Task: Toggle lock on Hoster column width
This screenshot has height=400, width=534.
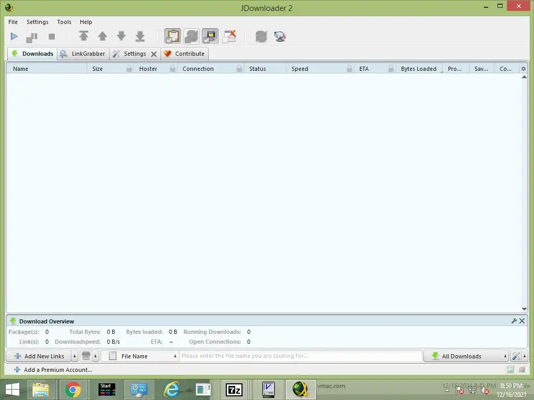Action: (x=173, y=69)
